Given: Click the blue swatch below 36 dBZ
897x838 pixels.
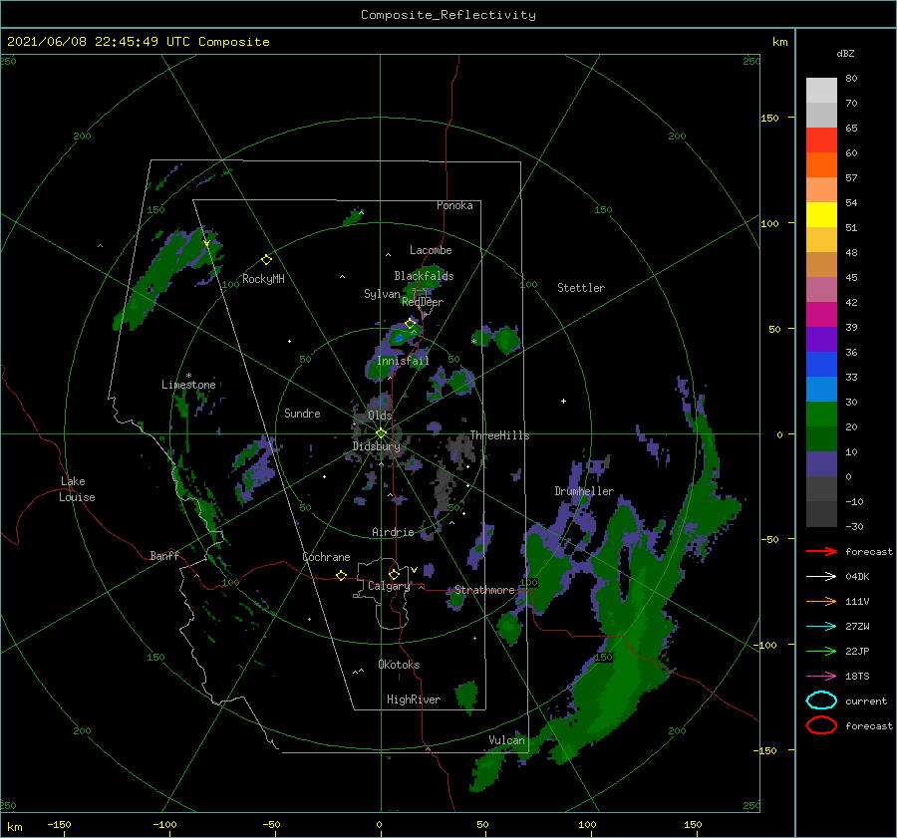Looking at the screenshot, I should point(821,365).
